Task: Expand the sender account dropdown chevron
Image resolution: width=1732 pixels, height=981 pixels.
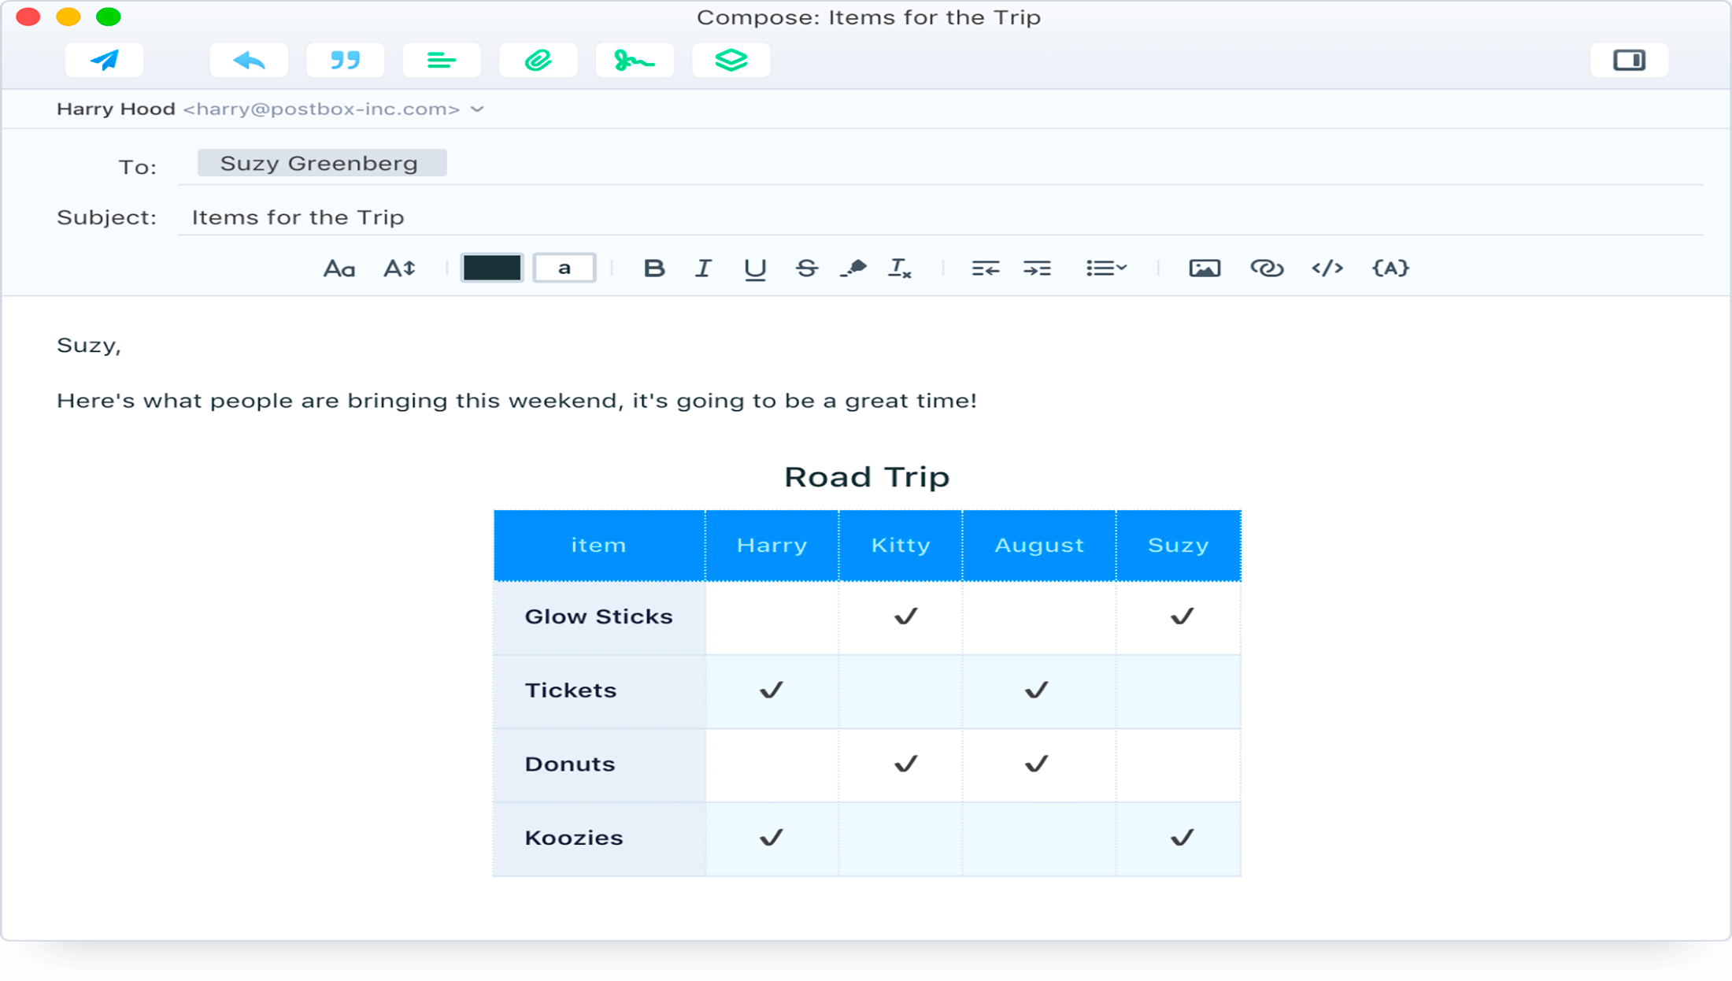Action: click(x=477, y=109)
